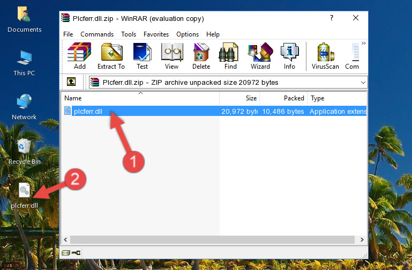Select the Documents desktop icon
412x270 pixels.
pos(24,19)
